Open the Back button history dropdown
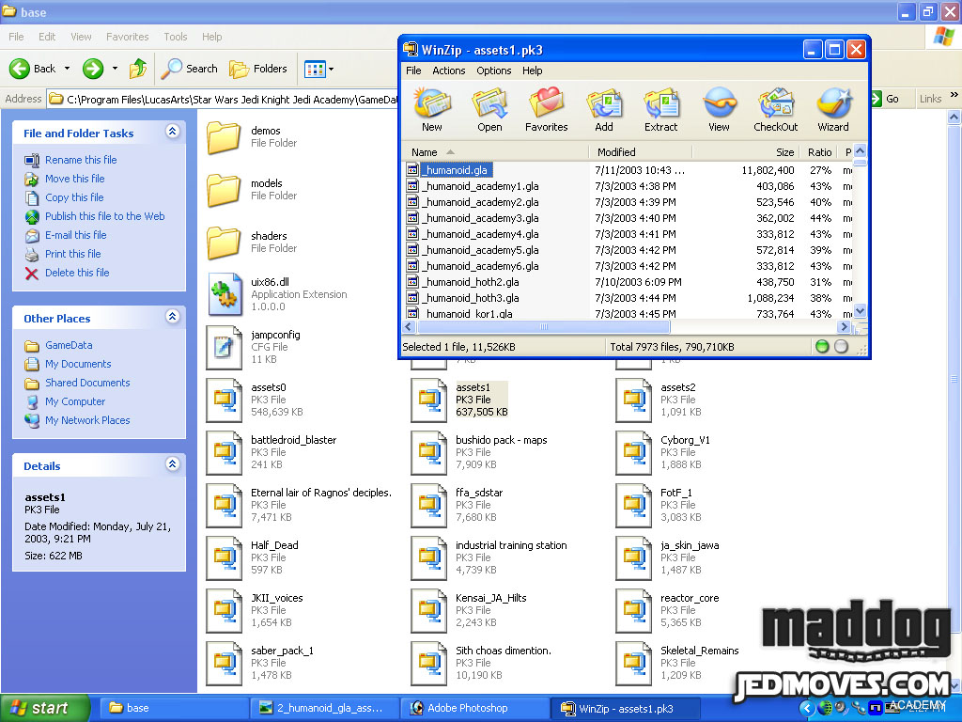 click(x=67, y=69)
